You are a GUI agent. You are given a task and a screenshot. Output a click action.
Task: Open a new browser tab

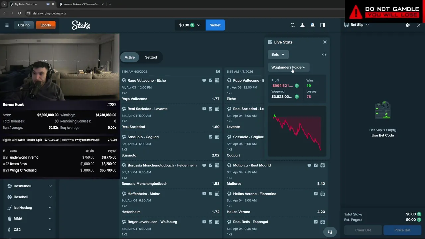(x=110, y=4)
